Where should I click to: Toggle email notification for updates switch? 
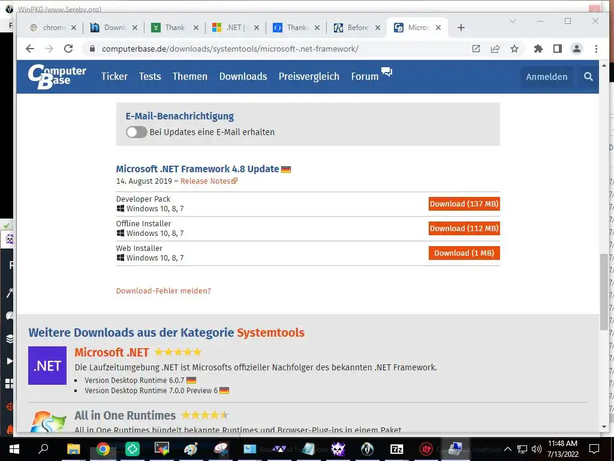[136, 132]
